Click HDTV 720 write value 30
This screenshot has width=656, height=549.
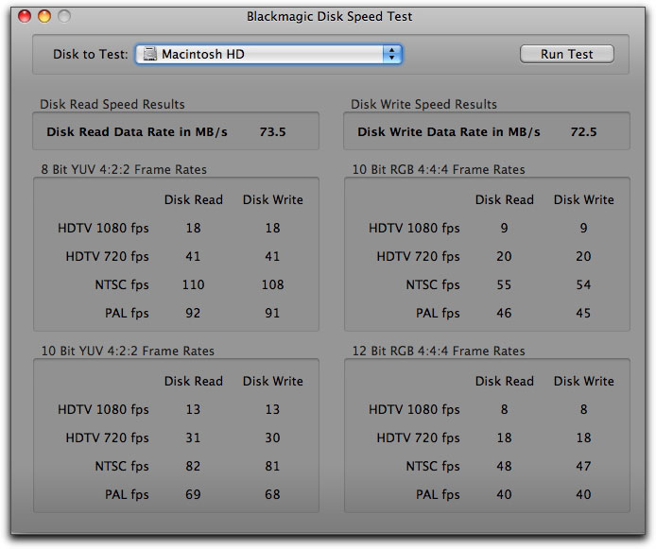coord(272,437)
